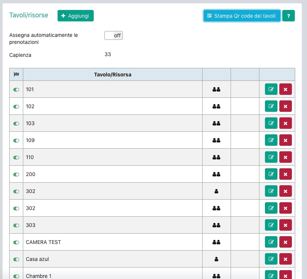The height and width of the screenshot is (279, 307).
Task: Edit the two-person 302 resource
Action: click(x=271, y=208)
